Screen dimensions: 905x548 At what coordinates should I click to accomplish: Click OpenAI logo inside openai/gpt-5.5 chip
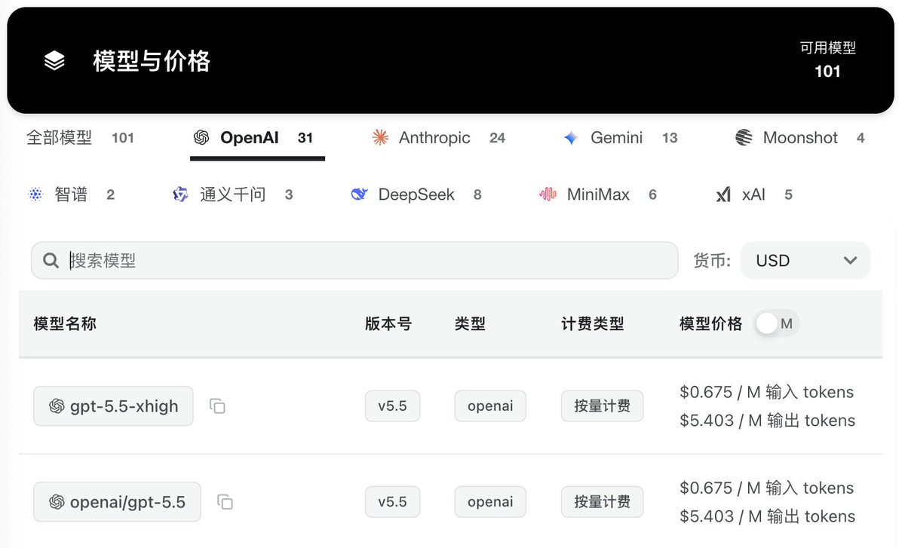[57, 502]
